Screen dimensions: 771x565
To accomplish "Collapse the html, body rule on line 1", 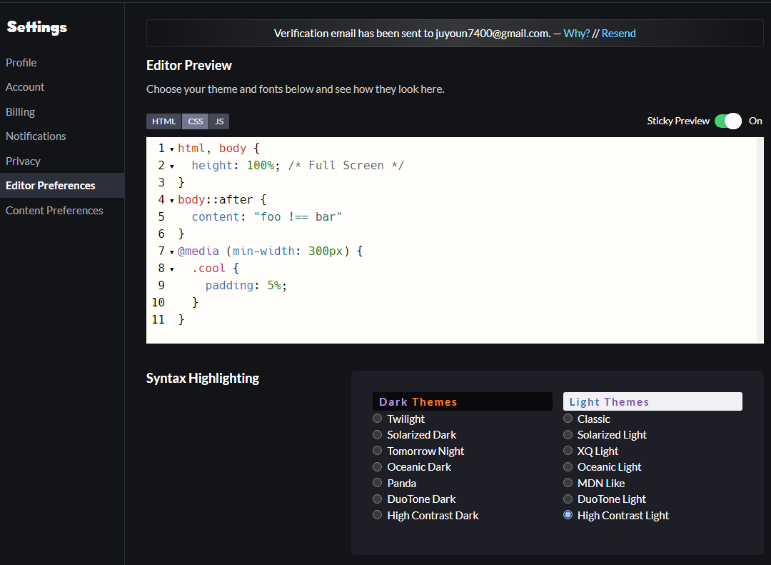I will point(171,149).
